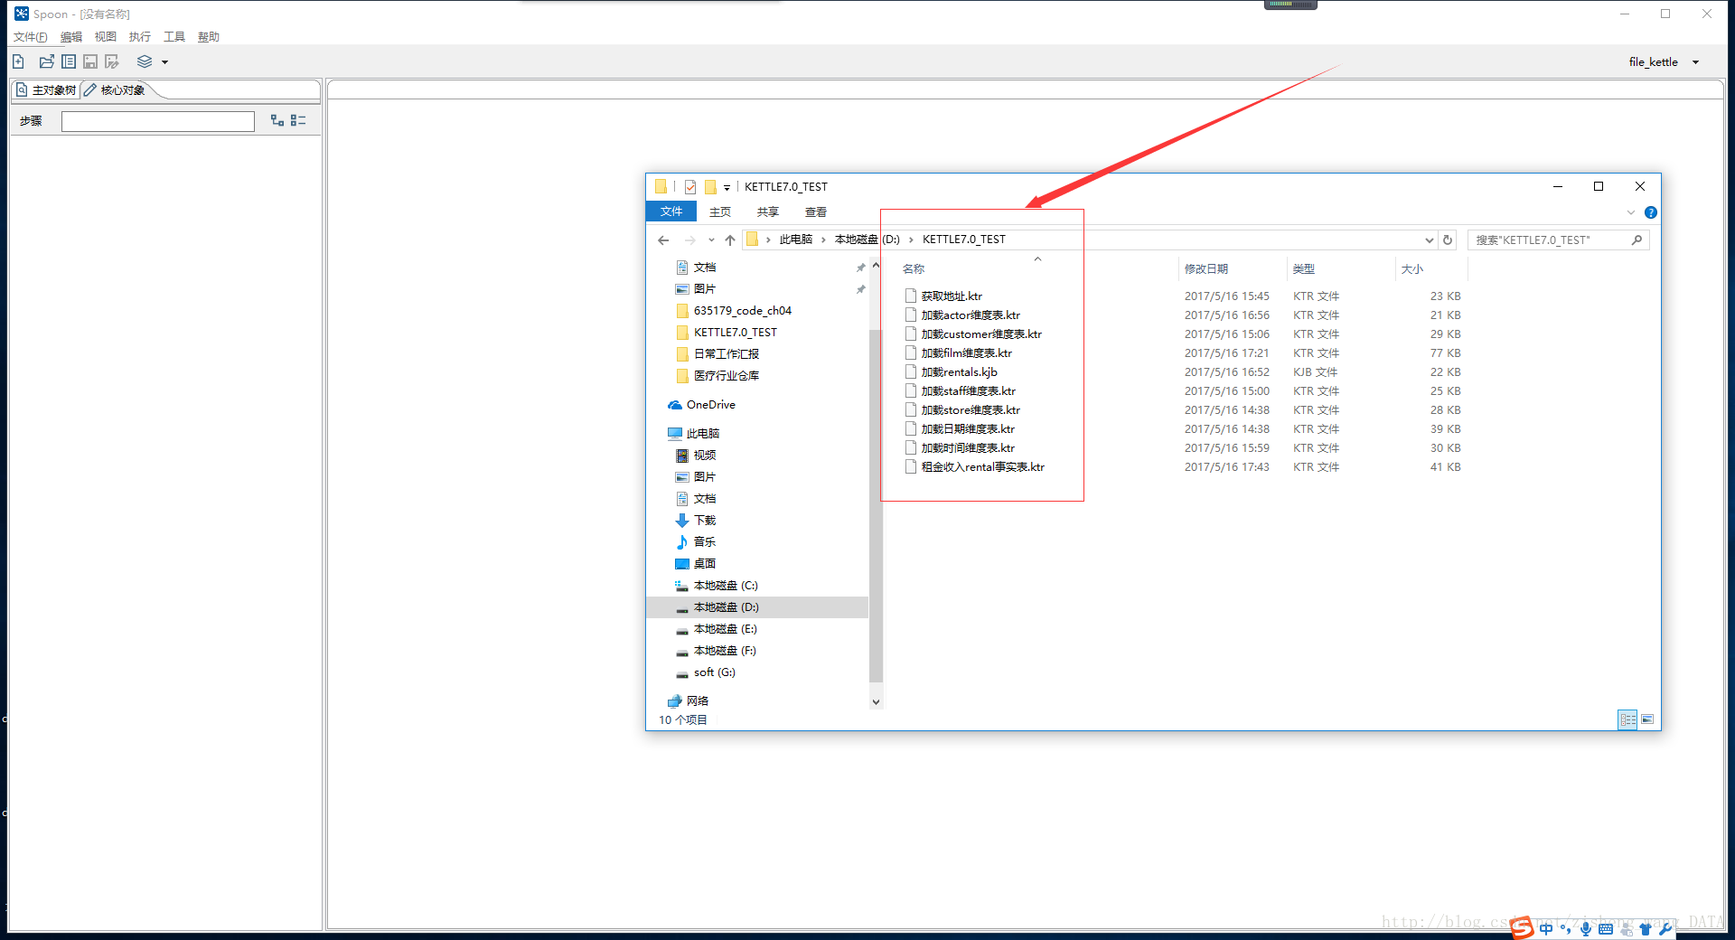
Task: Click 本地磁盘 (D:) in the address breadcrumb
Action: point(867,240)
